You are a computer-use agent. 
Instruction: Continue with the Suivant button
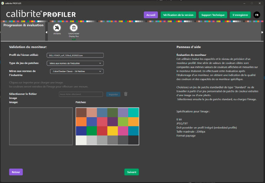(132, 172)
